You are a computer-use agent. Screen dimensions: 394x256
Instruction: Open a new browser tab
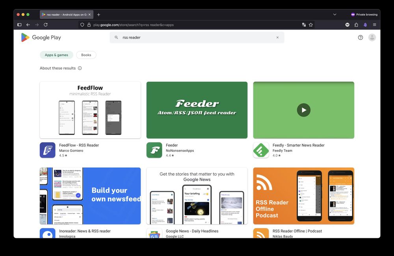[x=98, y=15]
